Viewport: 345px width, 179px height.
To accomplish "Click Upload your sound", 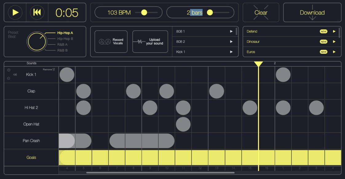I will (x=150, y=42).
